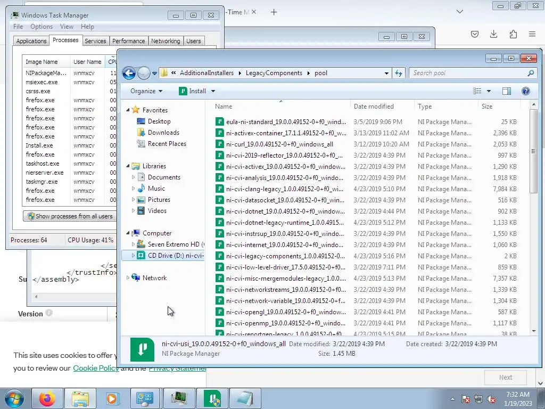Switch to the Performance tab
Screen dimensions: 545x409
tap(129, 40)
